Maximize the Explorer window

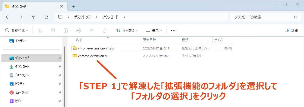click(285, 4)
